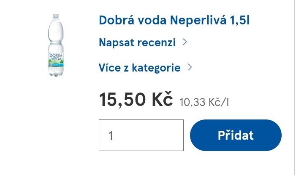Open the Napsat recenzi link
Viewport: 304px width, 175px height.
pyautogui.click(x=137, y=42)
